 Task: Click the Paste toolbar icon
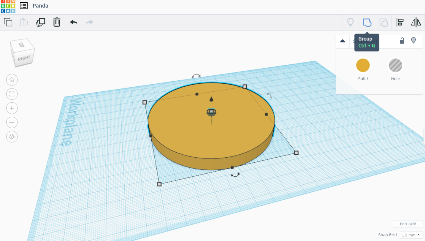point(24,22)
